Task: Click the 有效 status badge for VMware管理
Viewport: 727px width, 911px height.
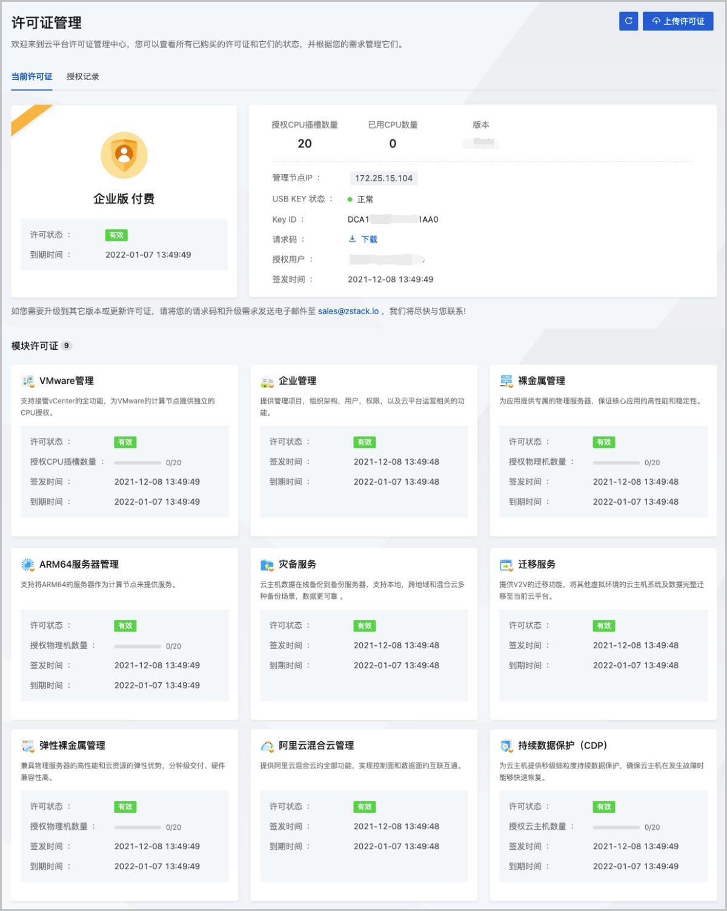Action: (125, 442)
